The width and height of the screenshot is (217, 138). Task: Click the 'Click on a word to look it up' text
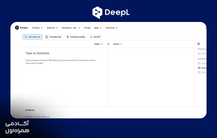pos(37,117)
